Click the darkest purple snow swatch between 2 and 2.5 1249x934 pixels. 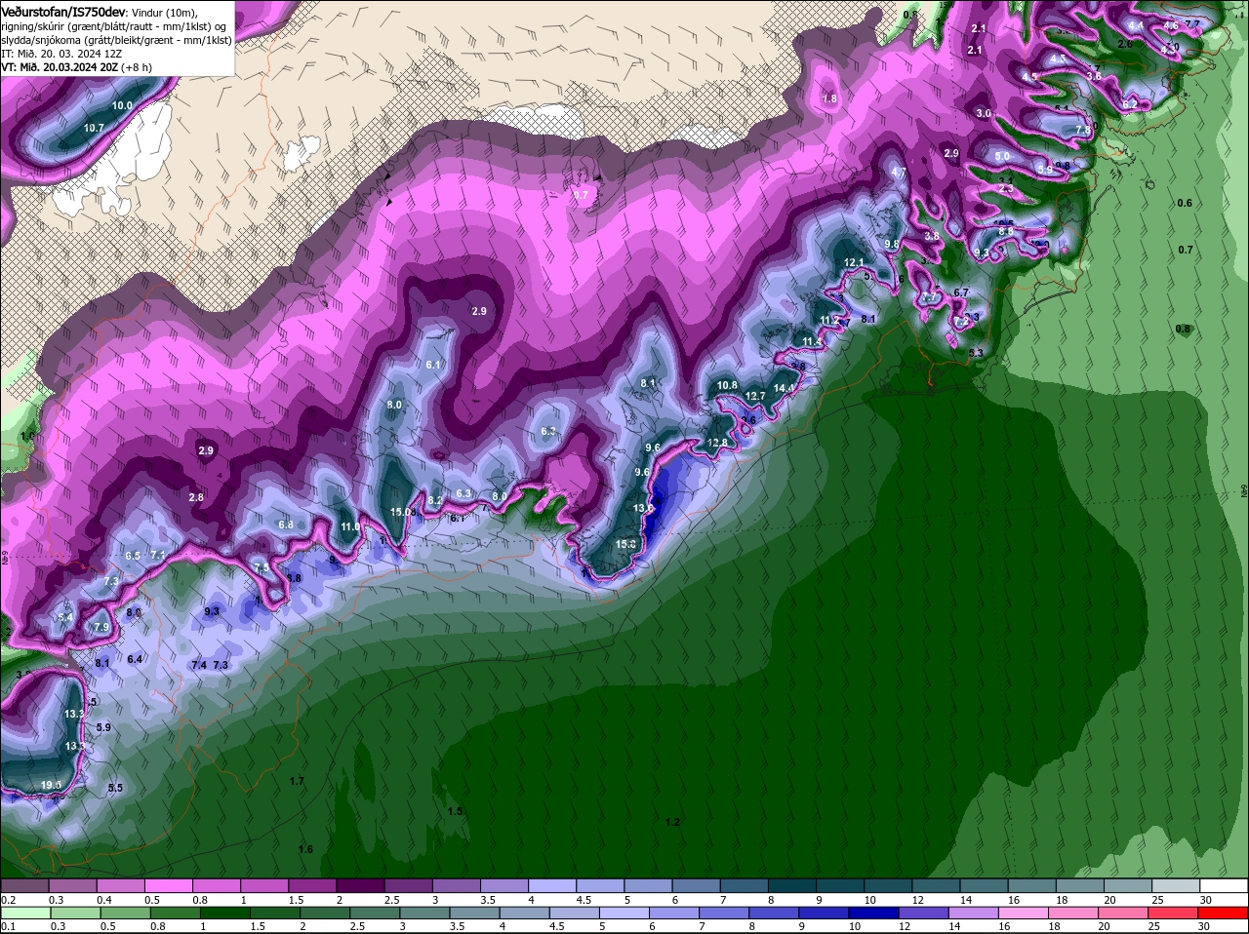pos(360,885)
